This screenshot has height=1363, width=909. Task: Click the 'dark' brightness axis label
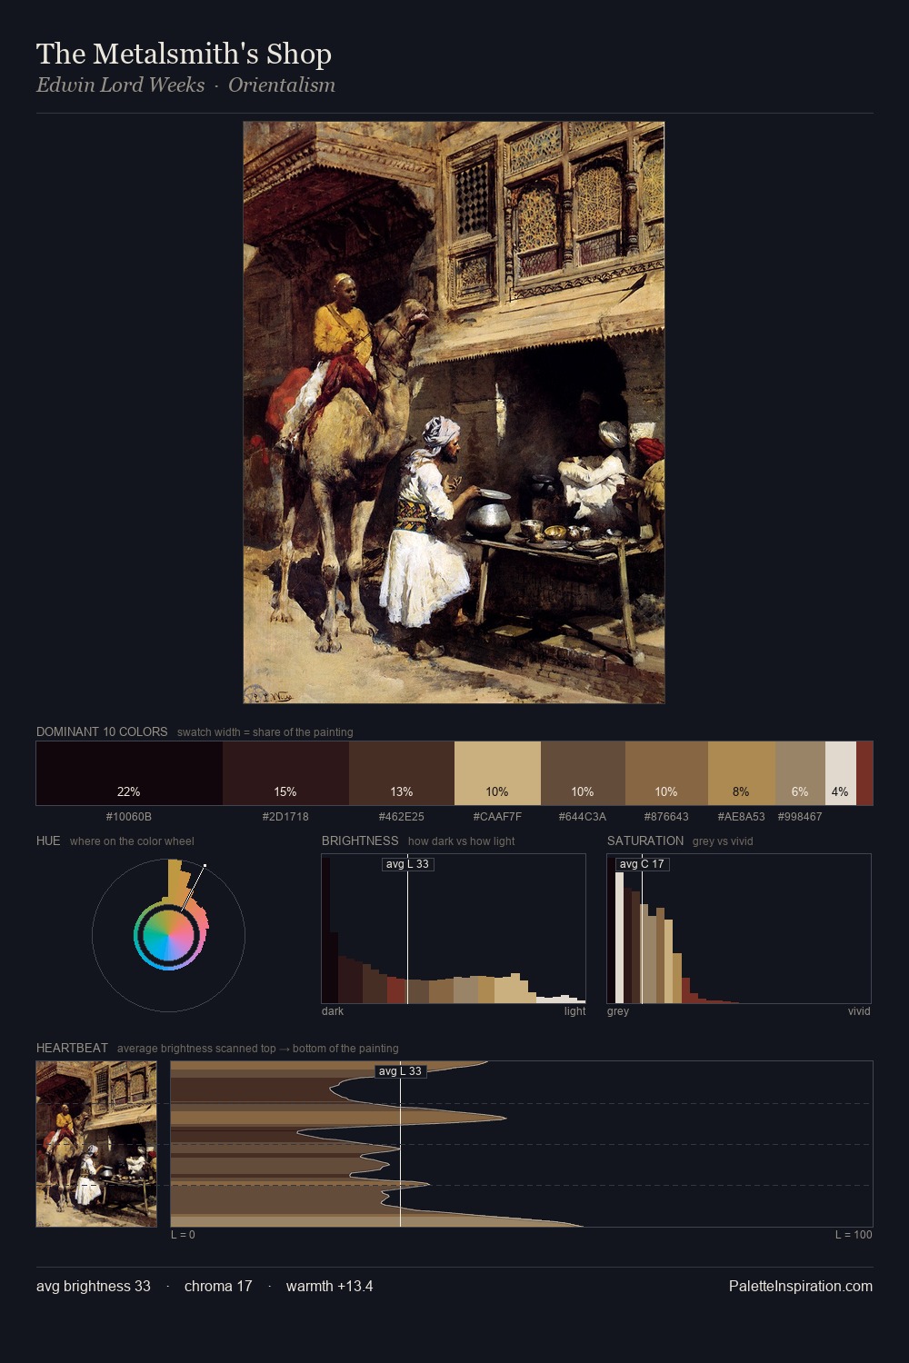333,1011
